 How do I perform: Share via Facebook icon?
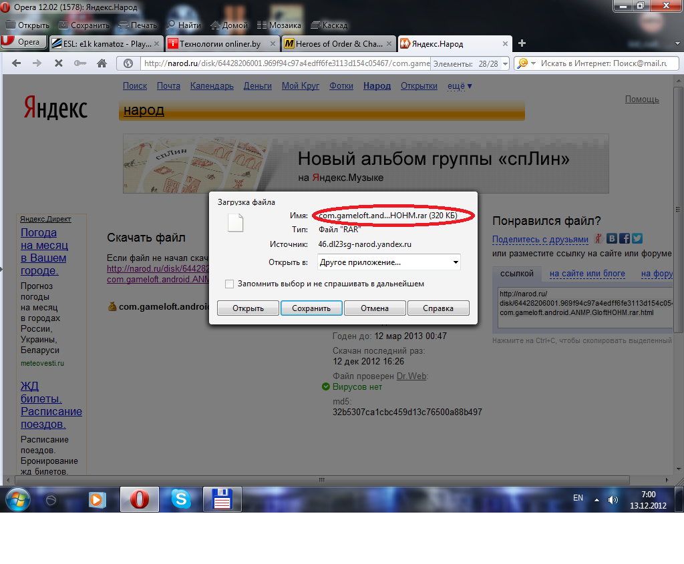[x=625, y=238]
